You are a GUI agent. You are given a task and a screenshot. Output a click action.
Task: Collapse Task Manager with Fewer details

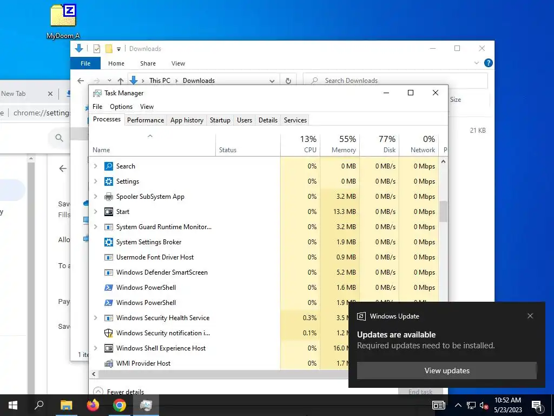pyautogui.click(x=118, y=392)
